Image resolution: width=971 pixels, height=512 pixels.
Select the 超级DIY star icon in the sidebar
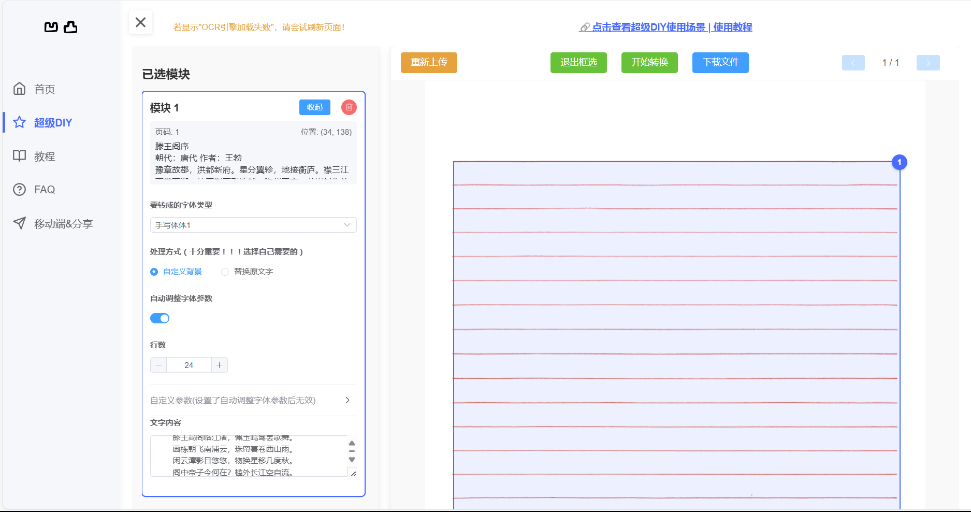(x=19, y=122)
